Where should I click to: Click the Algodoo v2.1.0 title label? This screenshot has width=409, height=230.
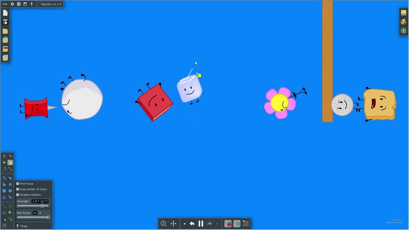click(51, 4)
